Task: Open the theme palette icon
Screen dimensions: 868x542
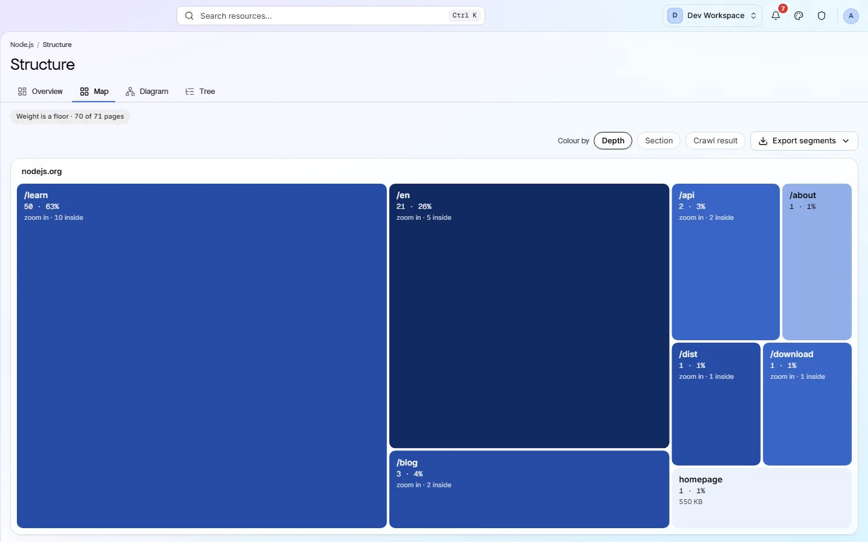Action: 799,16
